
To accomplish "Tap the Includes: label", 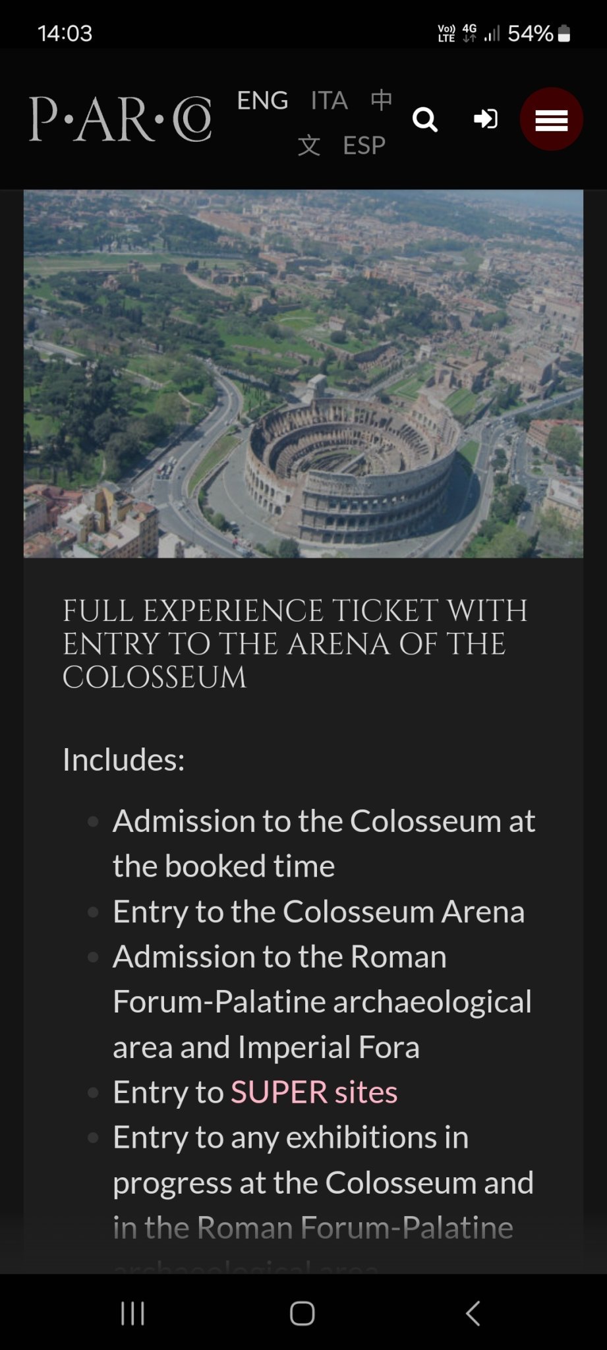I will [x=123, y=759].
